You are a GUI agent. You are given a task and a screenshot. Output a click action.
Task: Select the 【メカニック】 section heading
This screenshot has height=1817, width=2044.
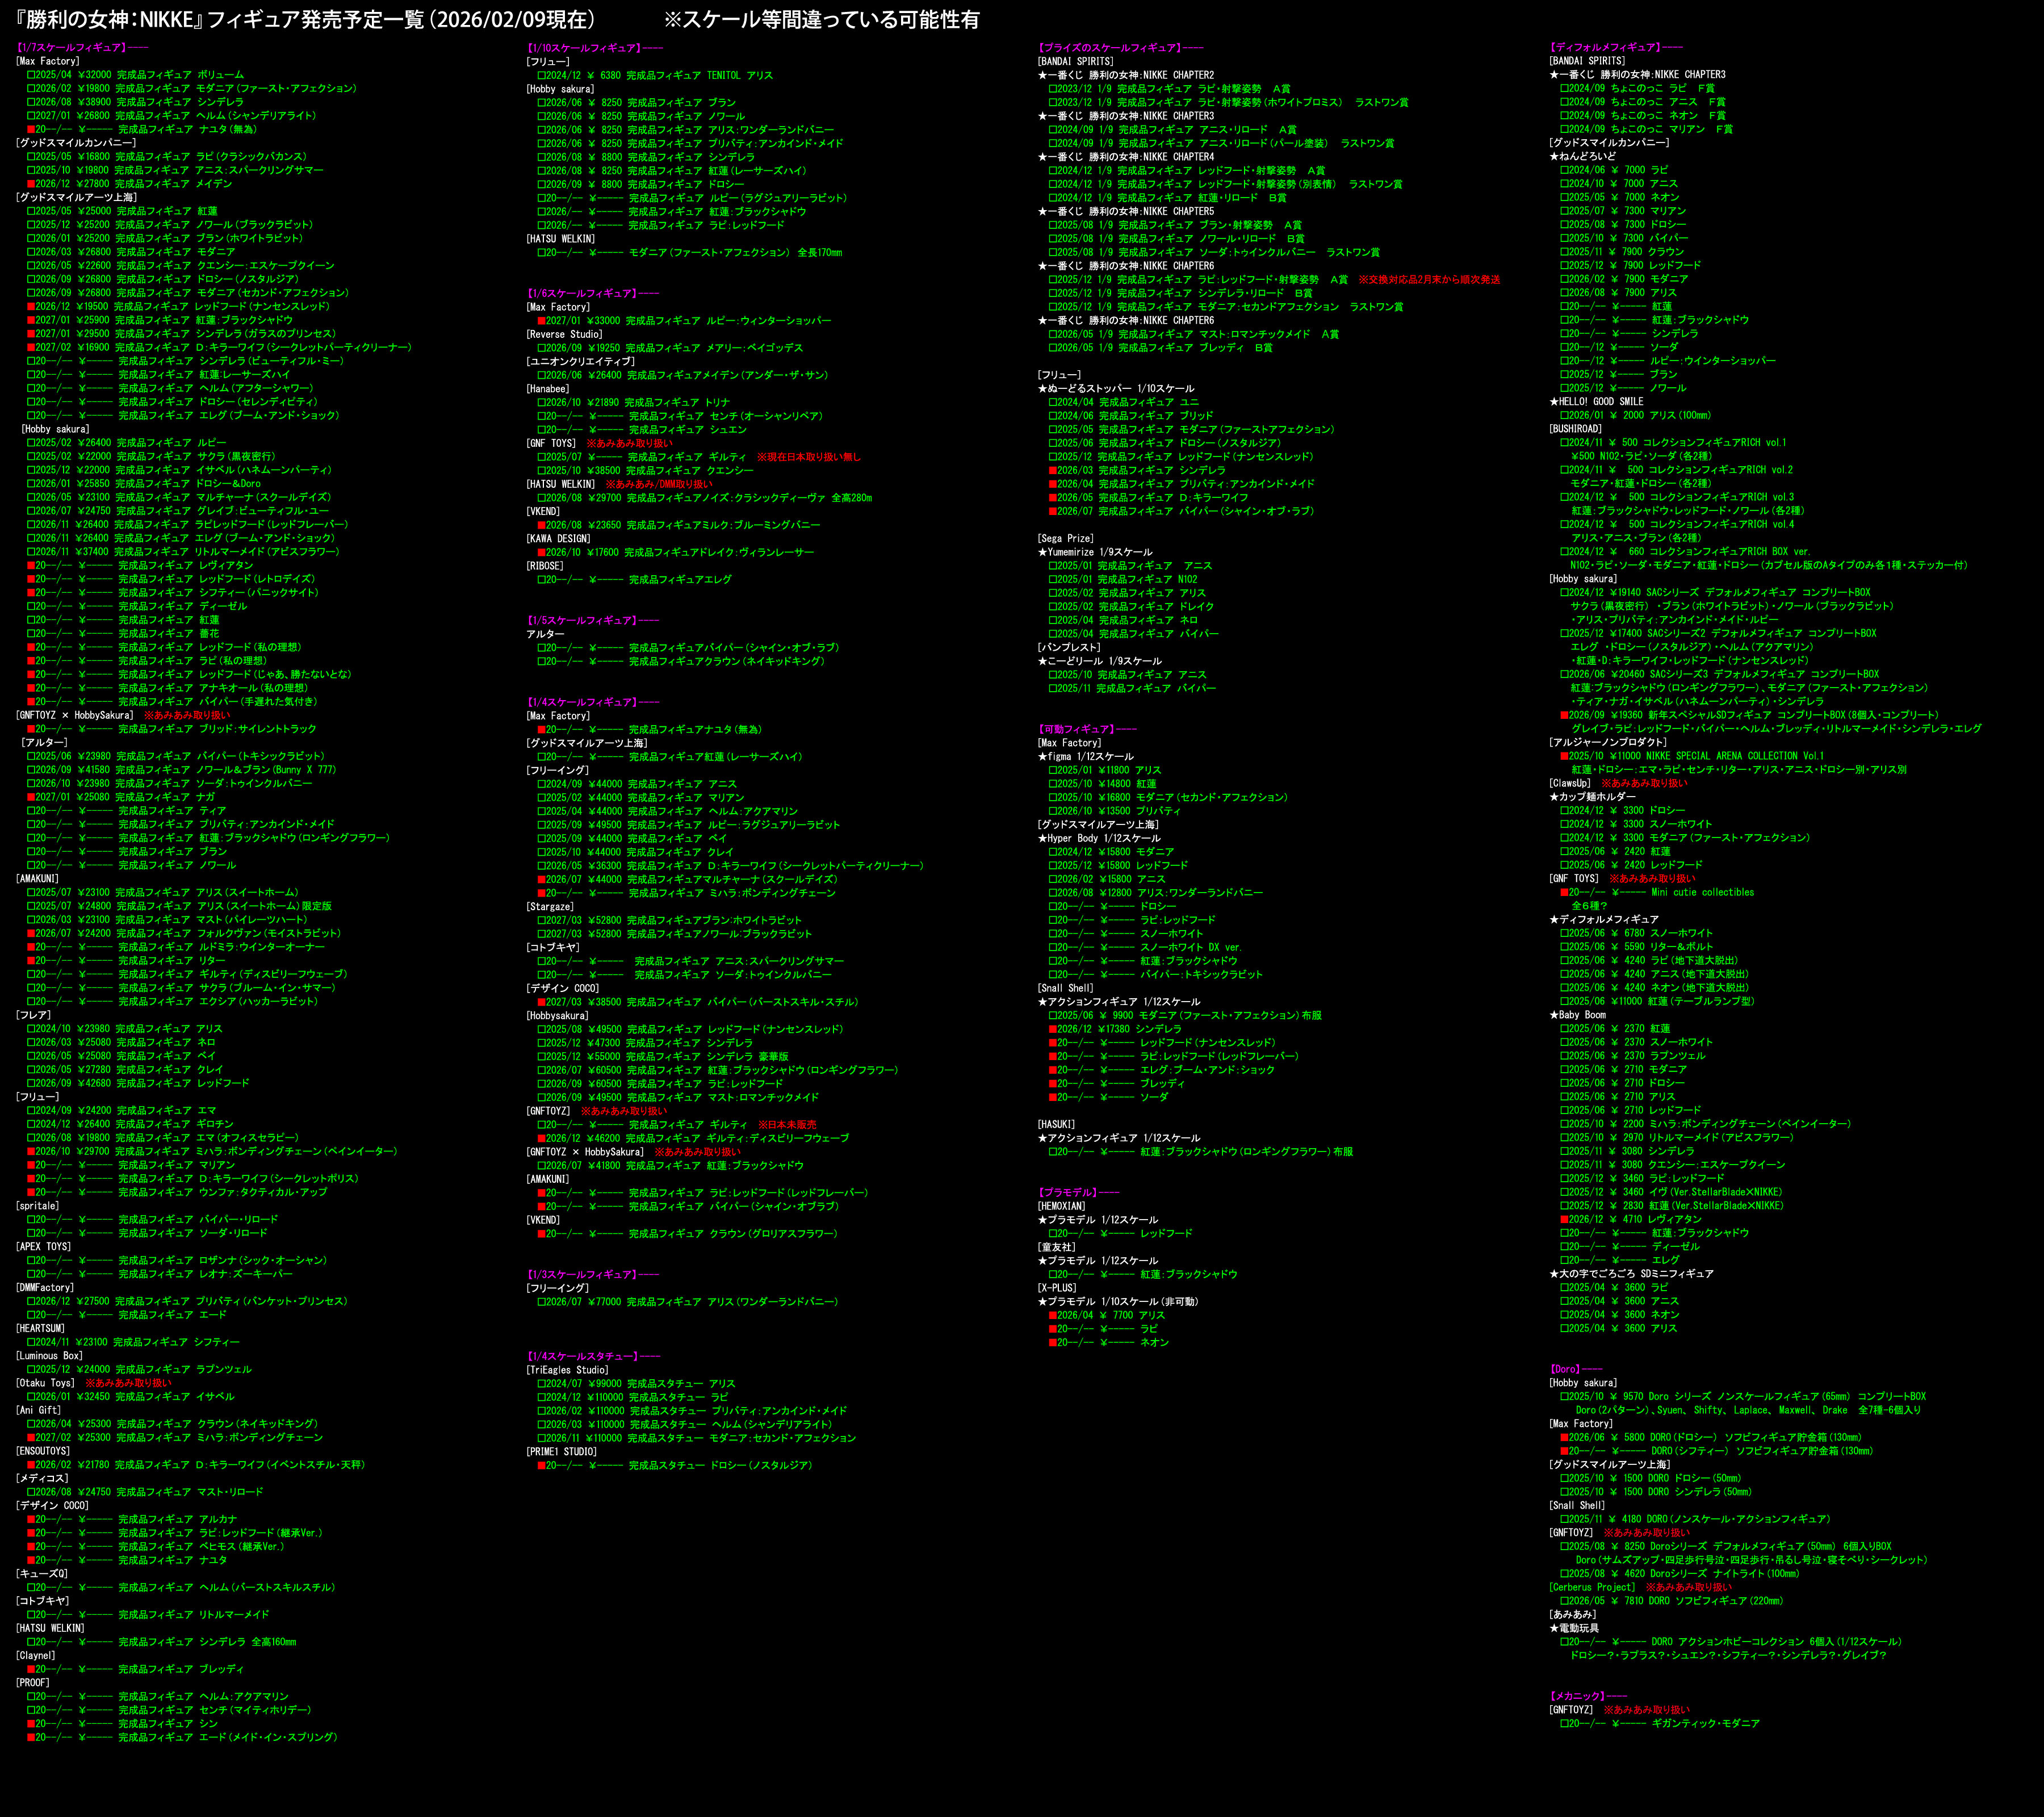(x=1578, y=1697)
